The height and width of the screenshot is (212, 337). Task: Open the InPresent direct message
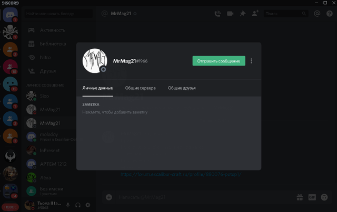58,150
